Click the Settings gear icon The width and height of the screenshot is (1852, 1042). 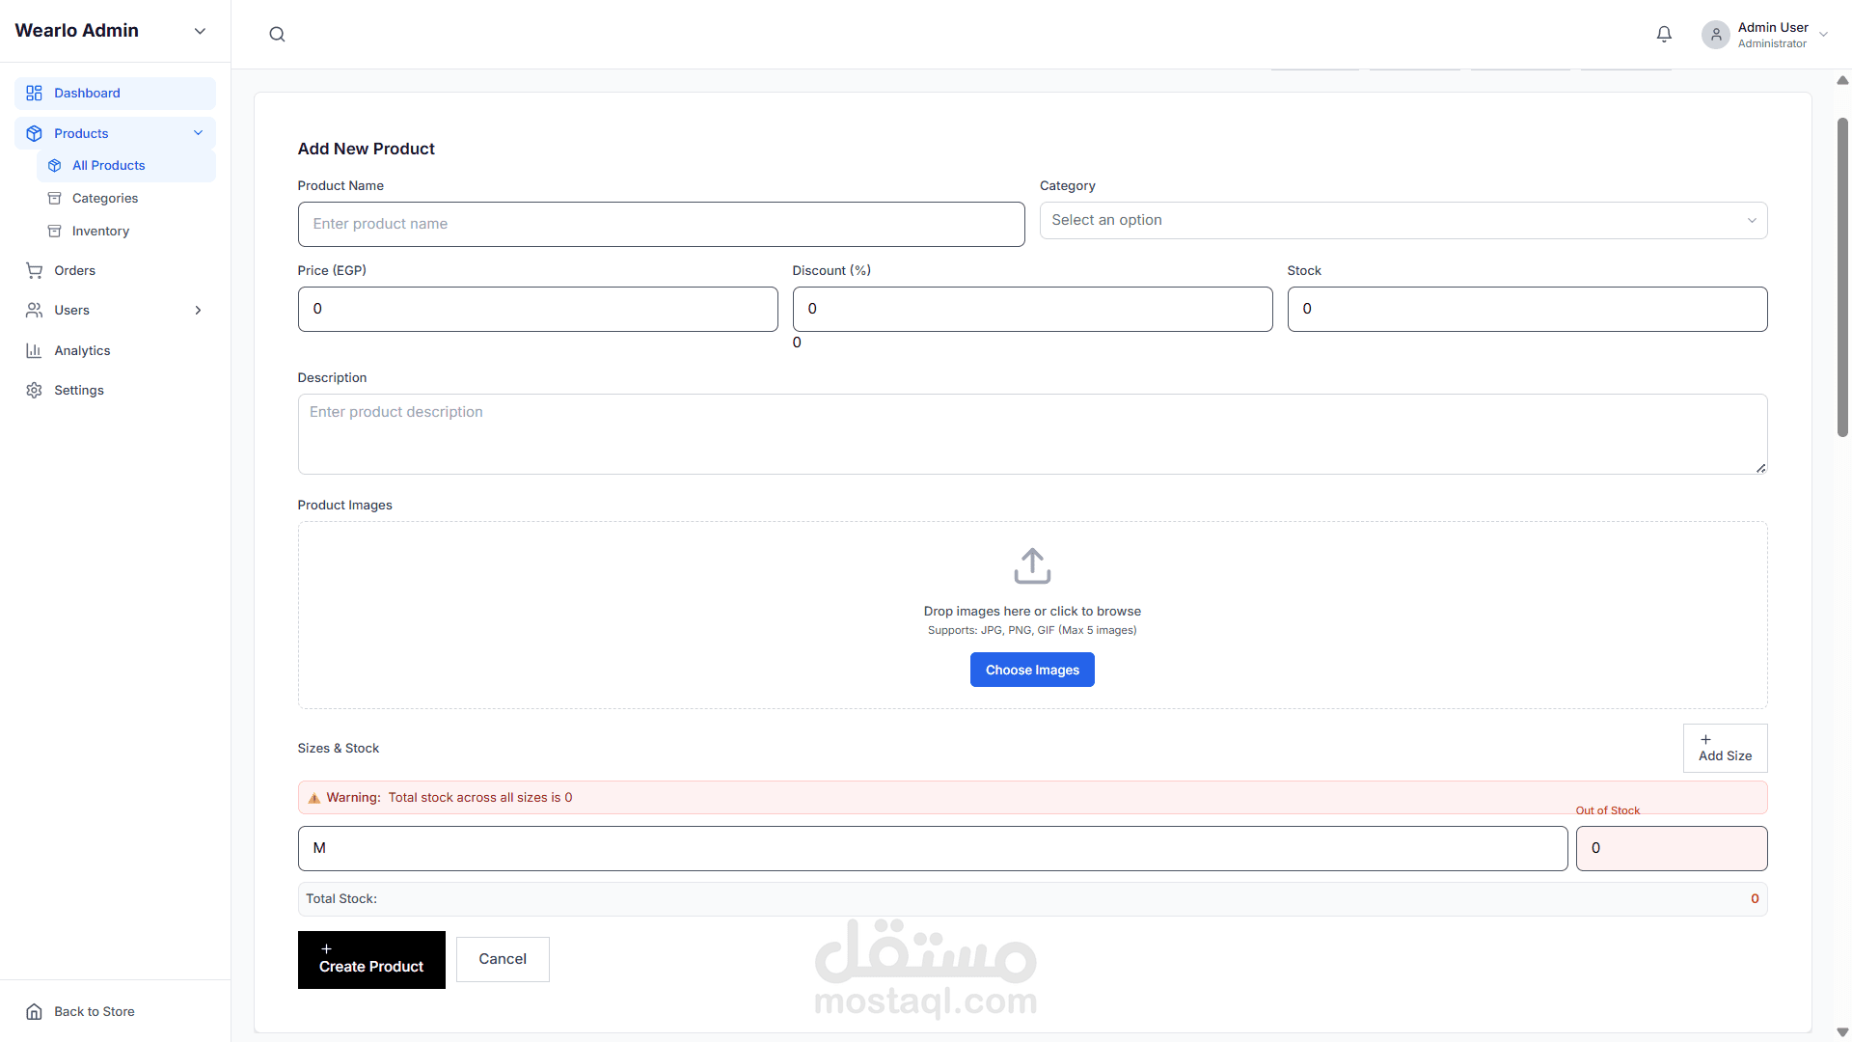(35, 391)
